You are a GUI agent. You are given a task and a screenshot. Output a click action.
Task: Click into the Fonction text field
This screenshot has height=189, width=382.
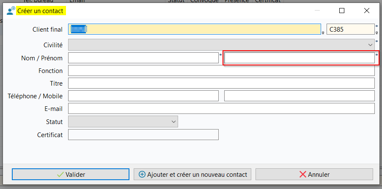tap(221, 70)
